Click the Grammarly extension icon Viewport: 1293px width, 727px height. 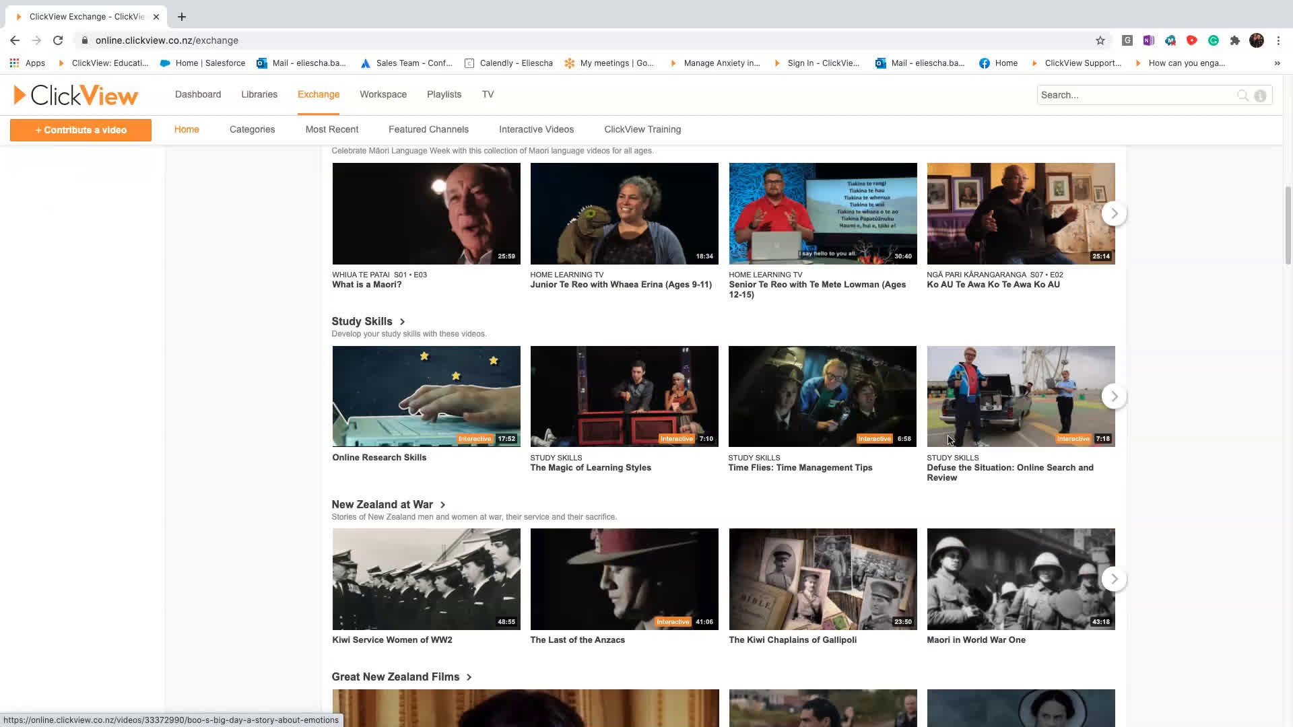[1214, 40]
